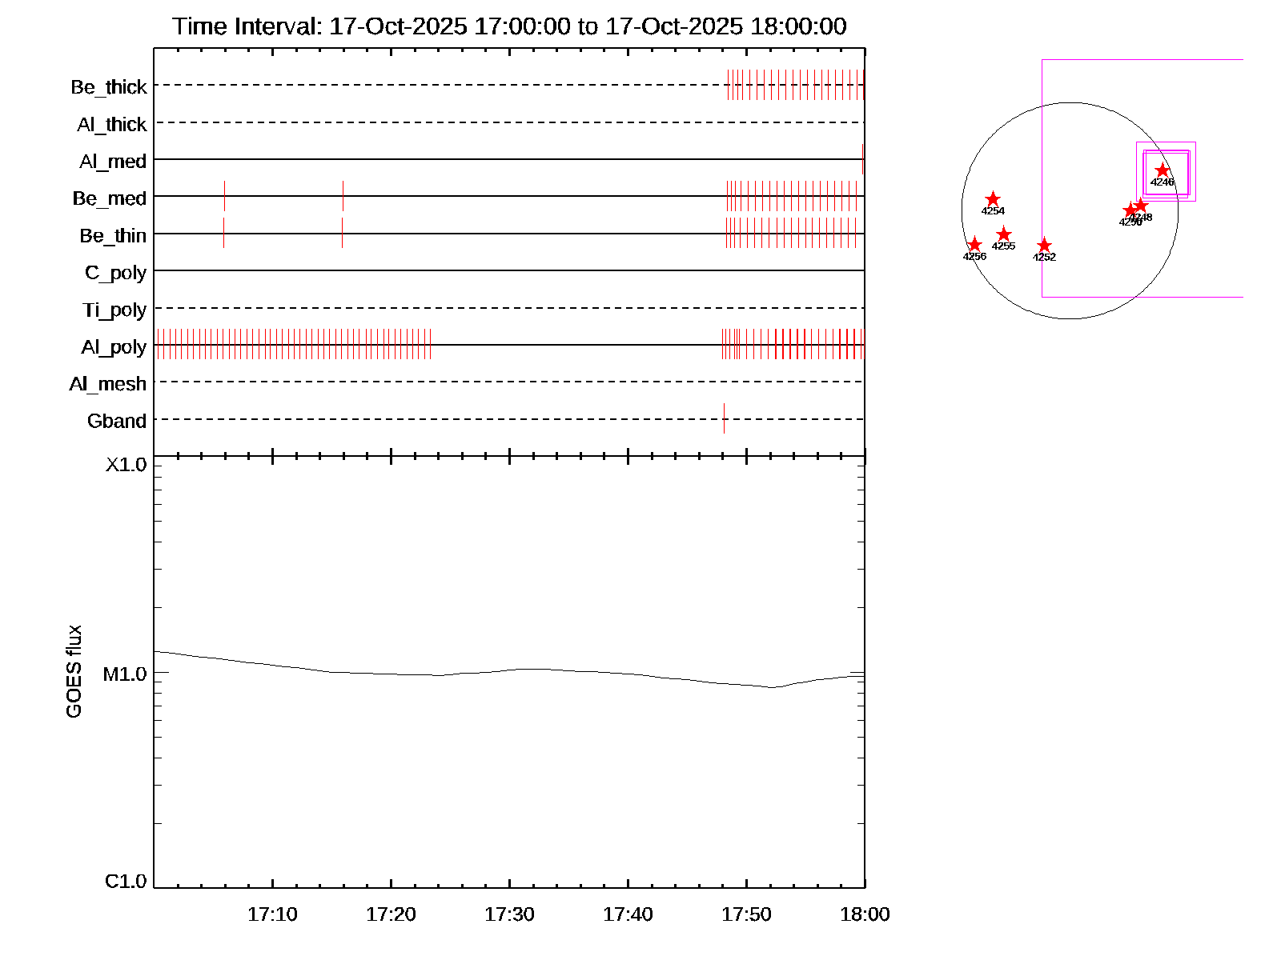Select the star for region 4256 at limb
The width and height of the screenshot is (1281, 960).
click(974, 245)
